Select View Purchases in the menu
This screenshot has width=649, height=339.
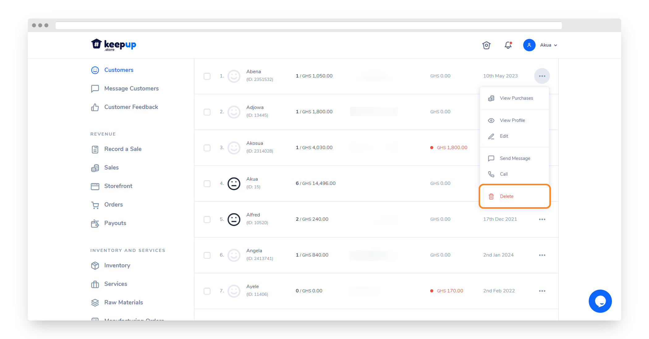coord(516,98)
